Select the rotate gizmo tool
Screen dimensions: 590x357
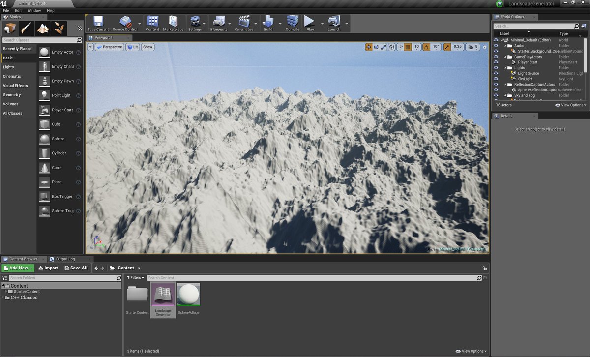376,47
